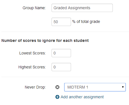The width and height of the screenshot is (129, 105).
Task: Click the Never Drop dropdown arrow
Action: (123, 87)
